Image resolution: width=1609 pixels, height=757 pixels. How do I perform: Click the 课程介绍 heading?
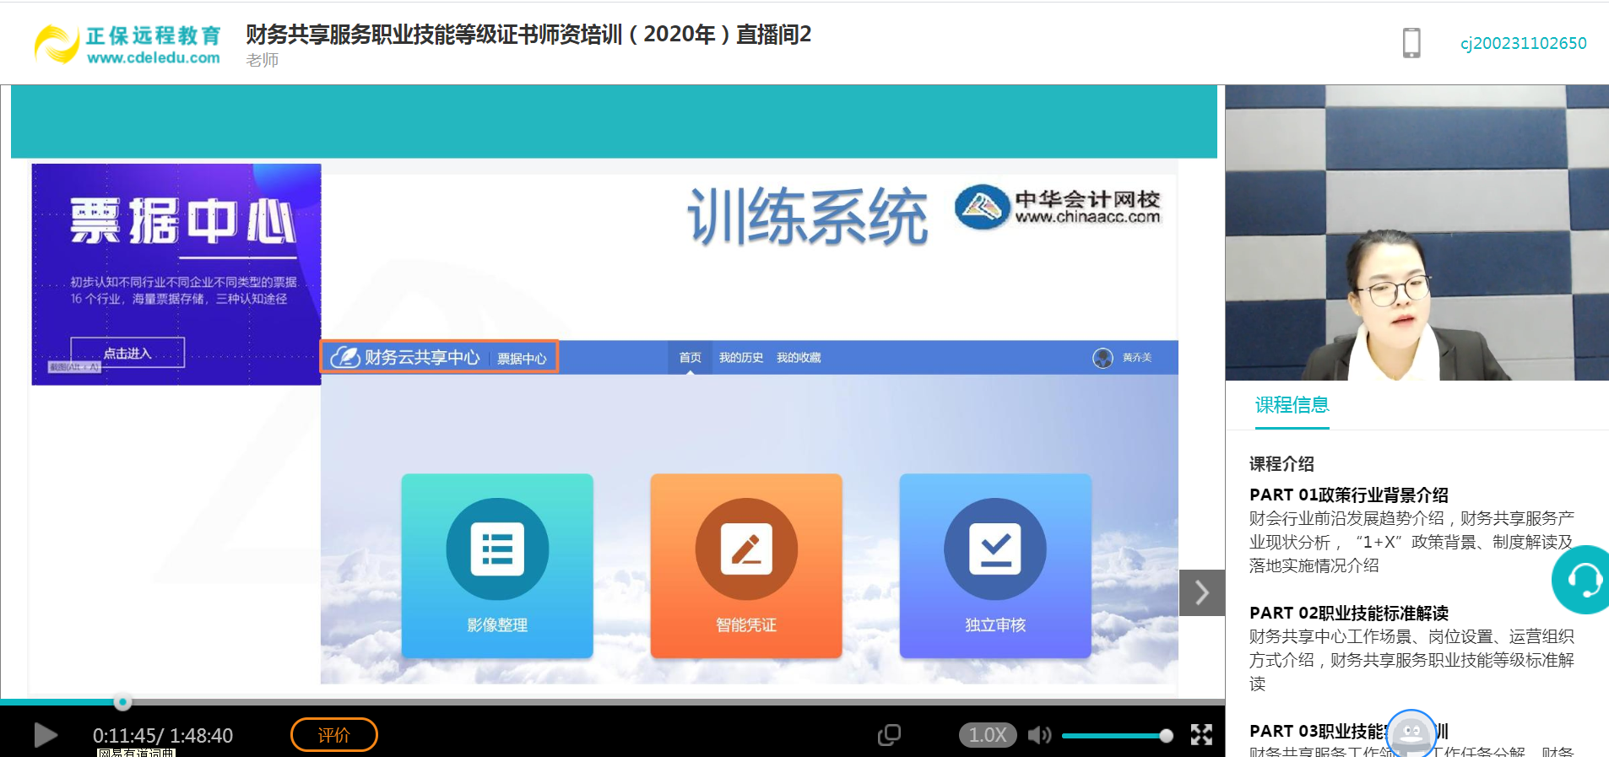pyautogui.click(x=1281, y=463)
